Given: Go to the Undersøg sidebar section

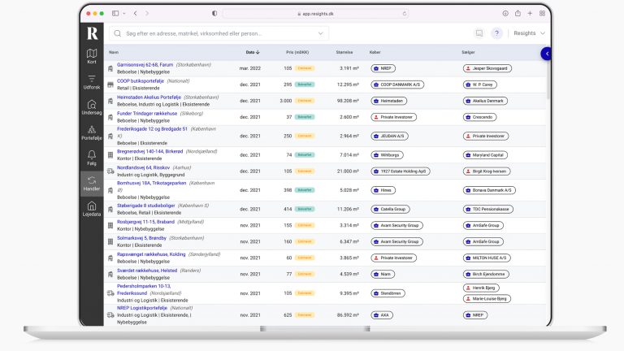Looking at the screenshot, I should click(x=92, y=106).
